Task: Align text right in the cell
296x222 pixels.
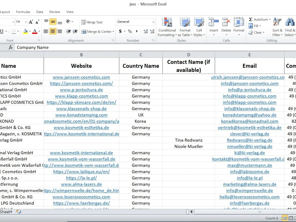Action: point(60,31)
